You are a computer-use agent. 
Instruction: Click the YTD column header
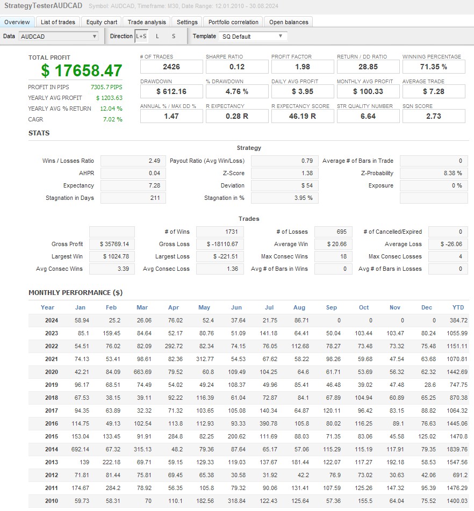458,307
